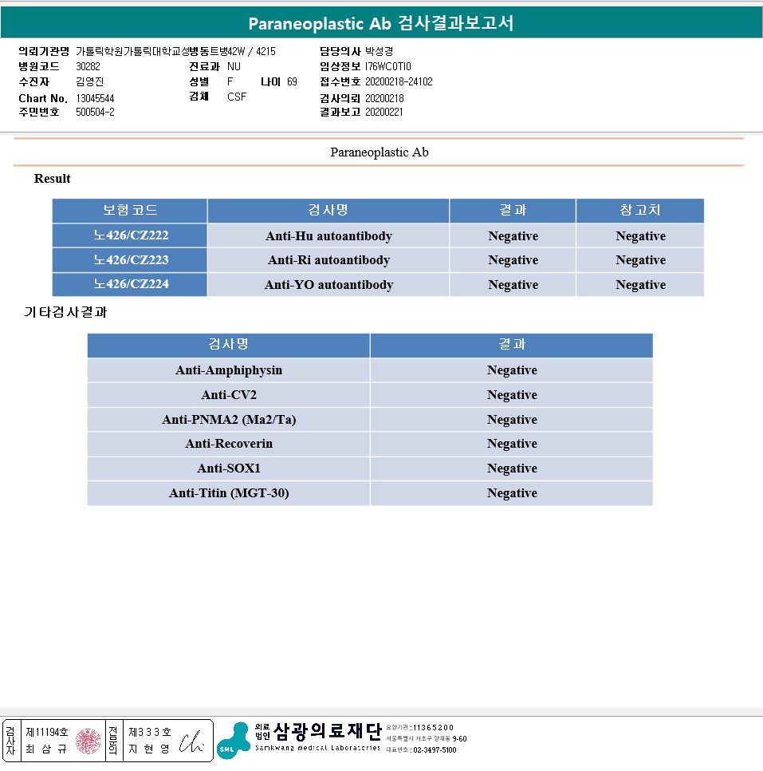This screenshot has width=763, height=771.
Task: Select the Anti-Titin (MGT-30) row label
Action: (x=229, y=493)
